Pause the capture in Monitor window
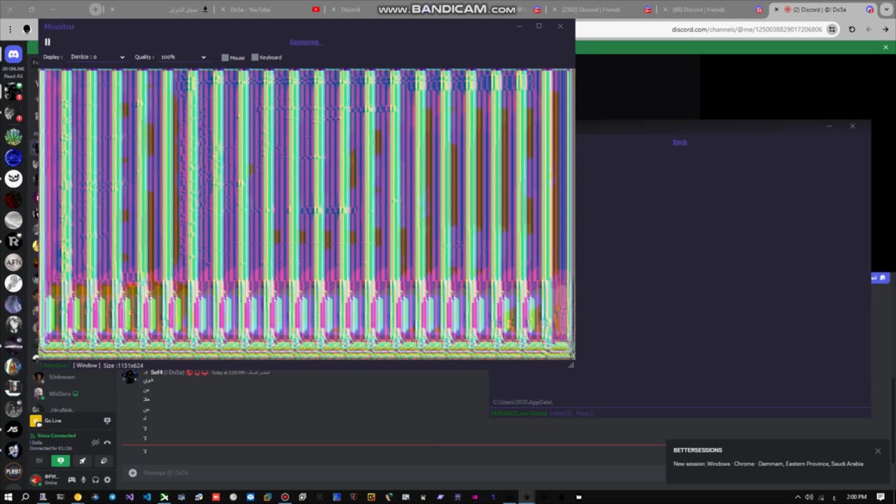 [48, 42]
